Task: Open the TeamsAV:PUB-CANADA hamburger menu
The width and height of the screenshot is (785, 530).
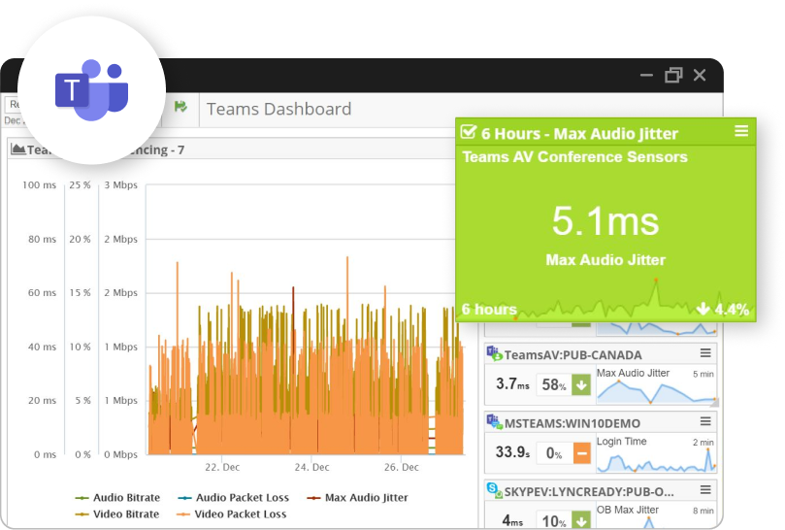Action: pyautogui.click(x=705, y=353)
